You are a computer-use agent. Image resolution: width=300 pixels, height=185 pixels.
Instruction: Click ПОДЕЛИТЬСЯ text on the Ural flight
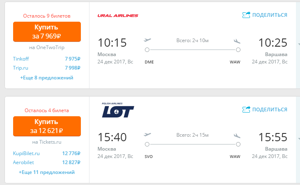pos(270,15)
